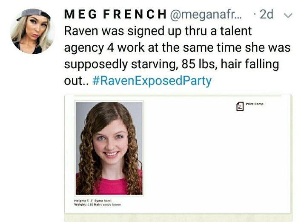Open Meg French's round profile avatar
This screenshot has height=222, width=298.
(32, 31)
